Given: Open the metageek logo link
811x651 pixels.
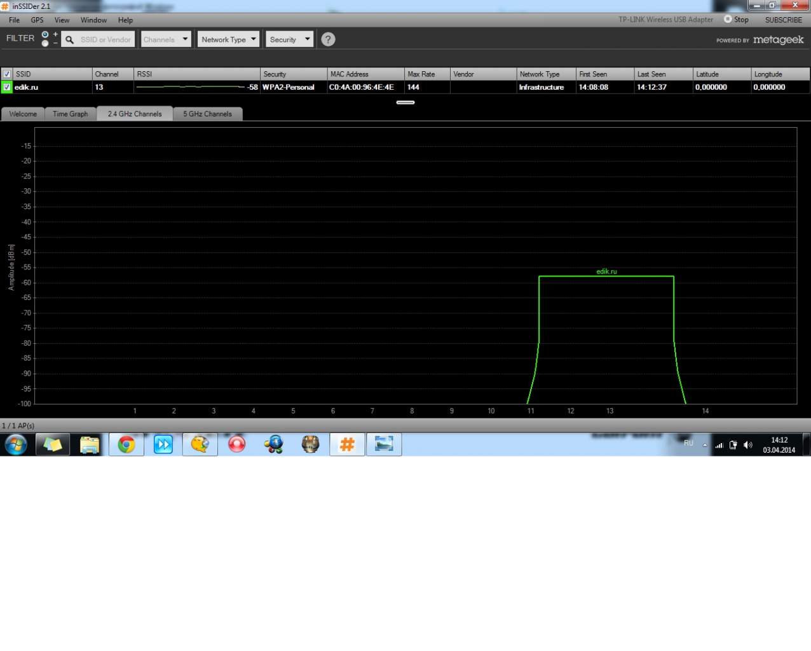Looking at the screenshot, I should (778, 39).
